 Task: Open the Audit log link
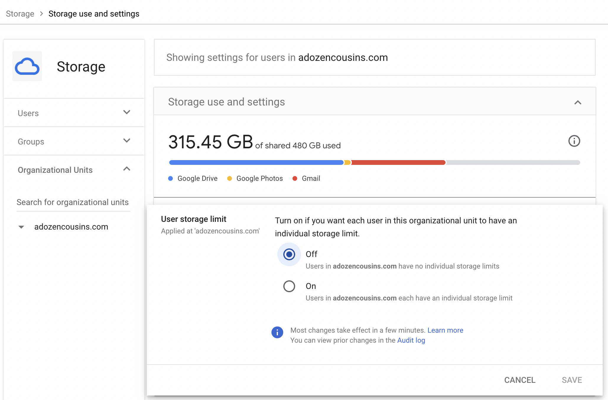coord(411,340)
